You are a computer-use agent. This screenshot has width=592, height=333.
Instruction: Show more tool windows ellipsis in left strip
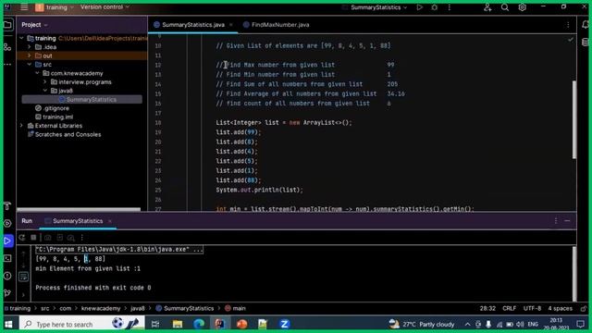(x=7, y=64)
